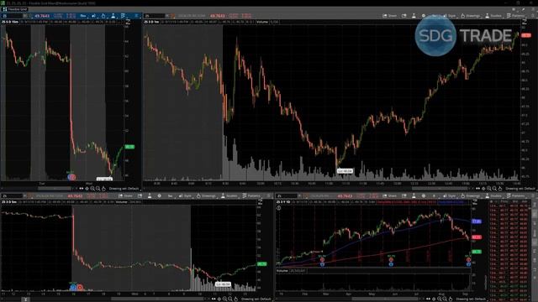The width and height of the screenshot is (538, 302).
Task: Click green price label on top-left chart axis
Action: tap(129, 147)
